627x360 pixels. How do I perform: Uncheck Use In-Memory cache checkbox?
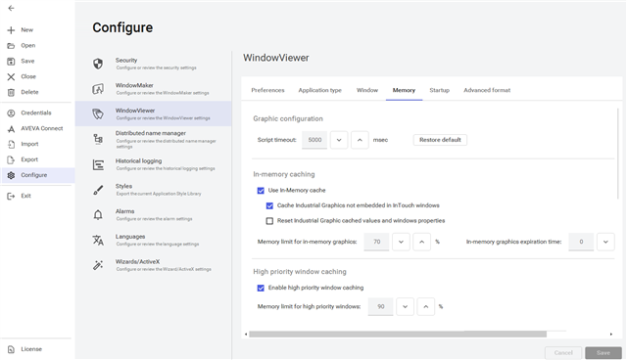click(x=261, y=191)
